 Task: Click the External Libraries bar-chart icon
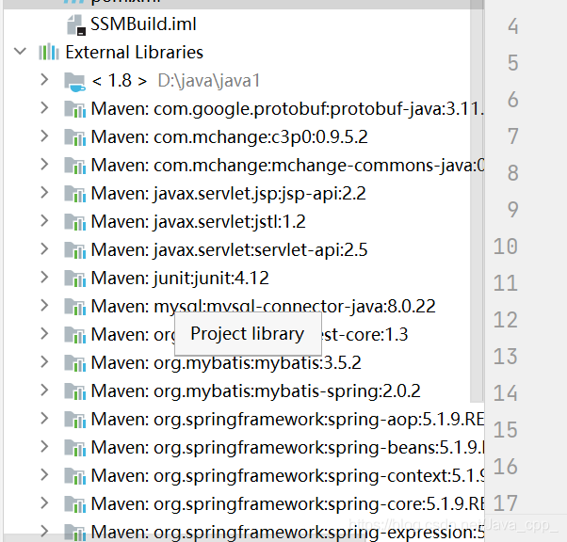(x=49, y=52)
